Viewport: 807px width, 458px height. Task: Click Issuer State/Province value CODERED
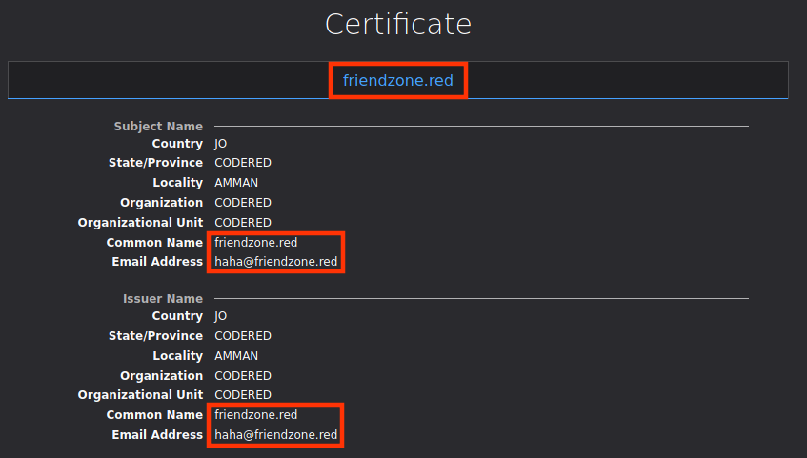(243, 336)
